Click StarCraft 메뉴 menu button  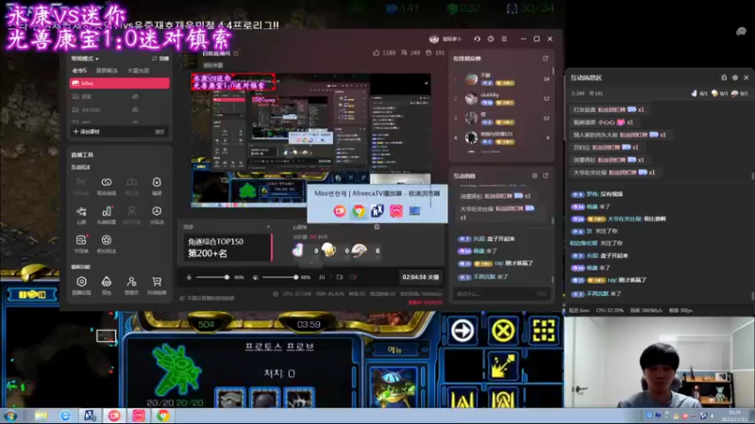(x=394, y=350)
